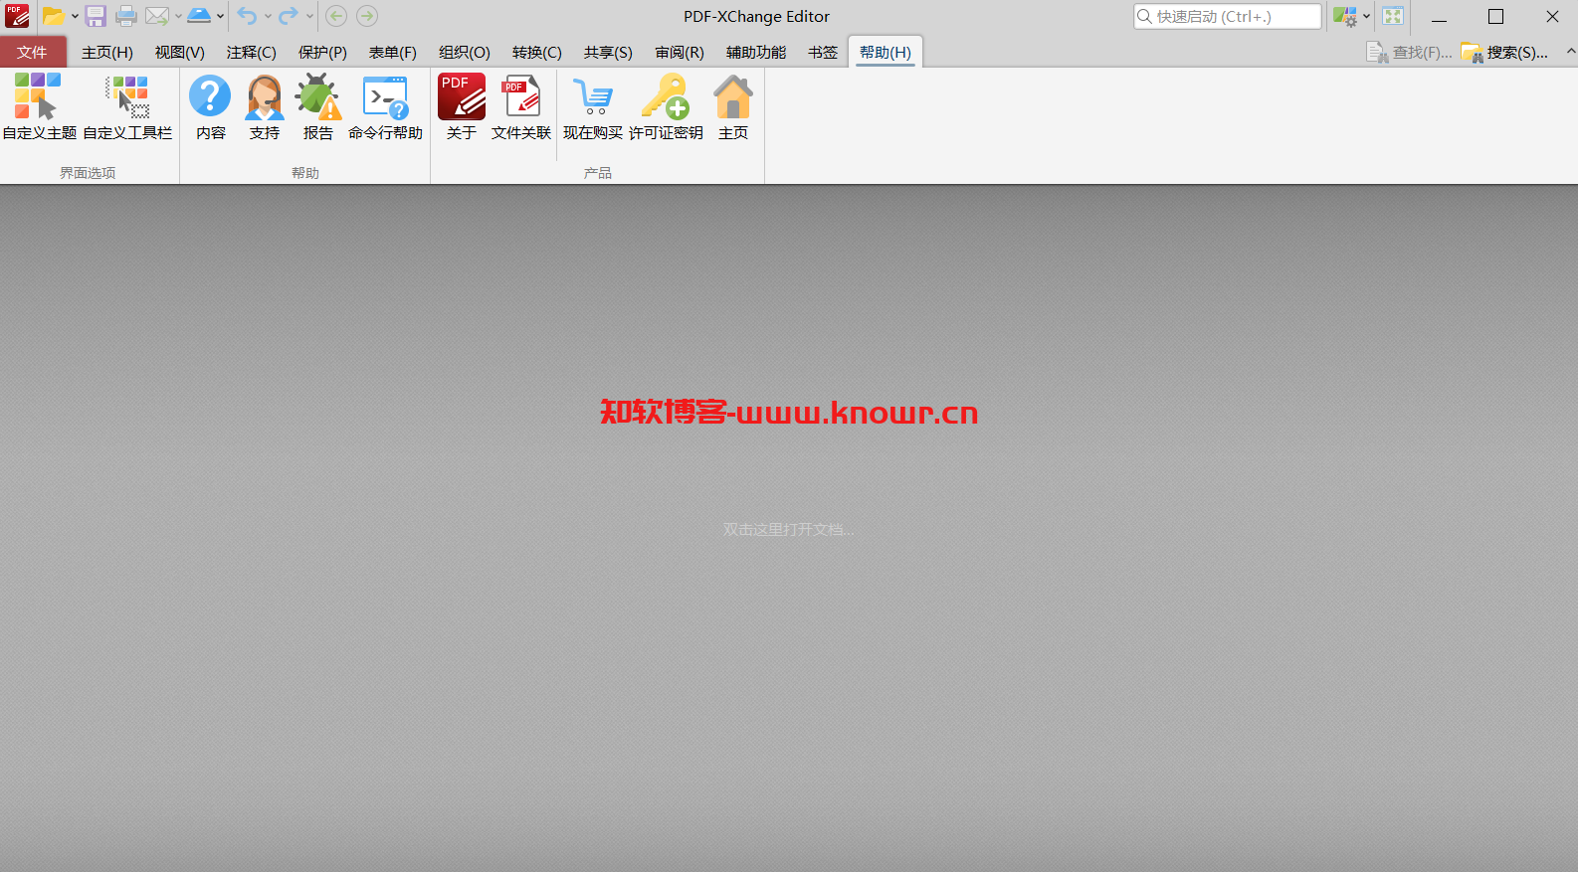Expand the Scanner dropdown arrow
Screen dimensions: 1578x872
coord(220,16)
